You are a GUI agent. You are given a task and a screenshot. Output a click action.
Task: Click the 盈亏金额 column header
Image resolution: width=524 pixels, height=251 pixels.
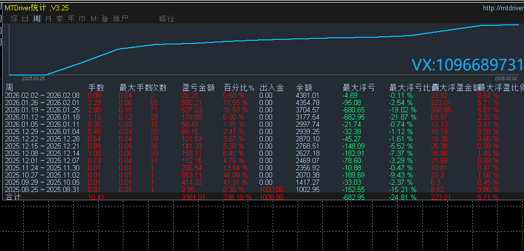(x=198, y=87)
